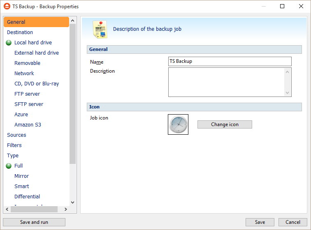The height and width of the screenshot is (230, 311).
Task: Click the sidebar scroll left arrow
Action: point(7,209)
